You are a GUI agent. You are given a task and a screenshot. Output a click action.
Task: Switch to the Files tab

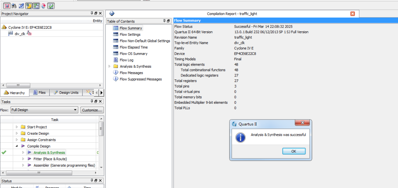tap(39, 92)
